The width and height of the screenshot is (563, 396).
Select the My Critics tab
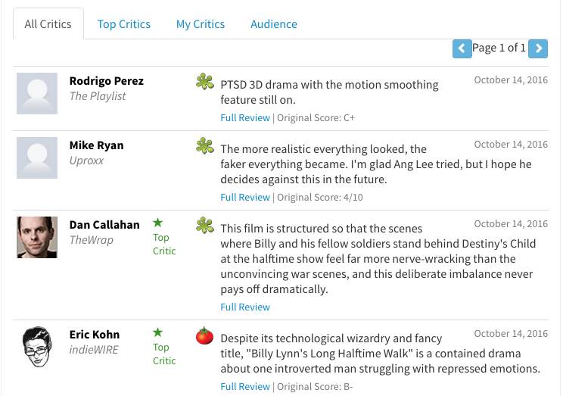point(200,24)
